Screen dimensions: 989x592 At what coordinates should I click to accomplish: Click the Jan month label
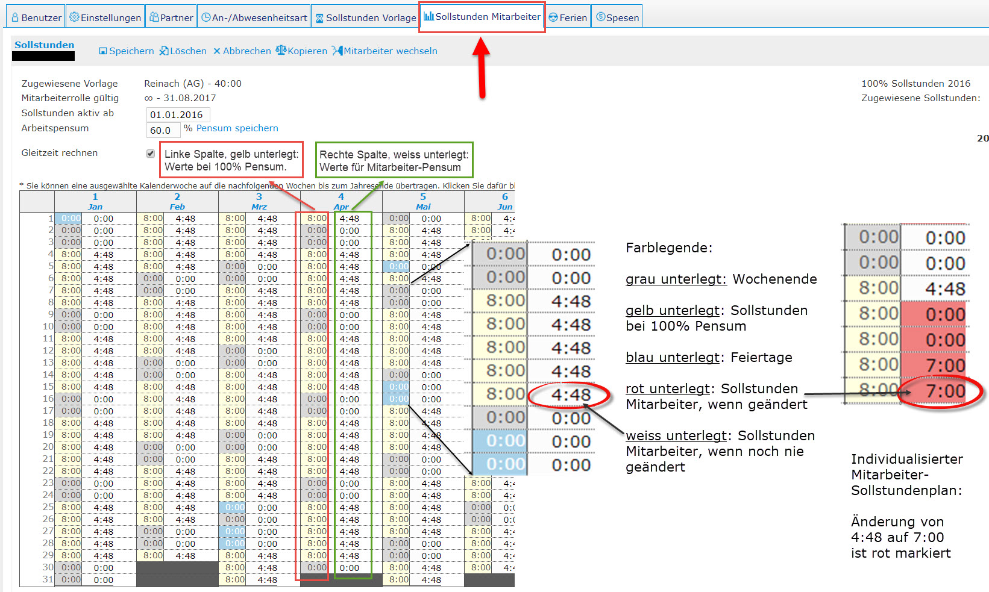pos(95,207)
